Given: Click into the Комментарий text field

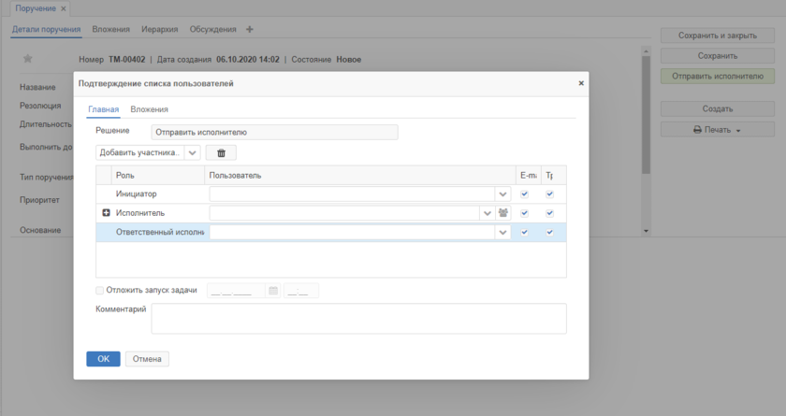Looking at the screenshot, I should tap(358, 318).
